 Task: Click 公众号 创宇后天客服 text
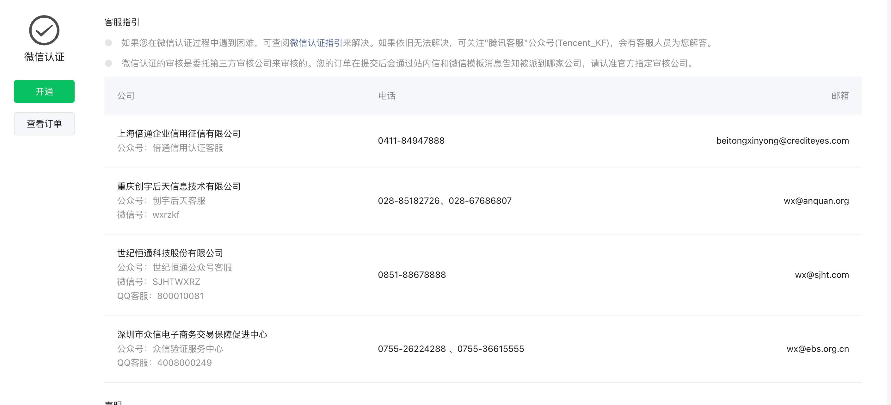(162, 201)
